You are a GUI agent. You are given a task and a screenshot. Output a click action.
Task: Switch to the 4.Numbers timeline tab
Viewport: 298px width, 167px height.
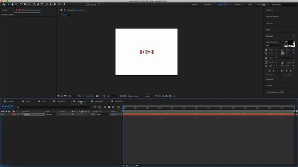point(61,102)
